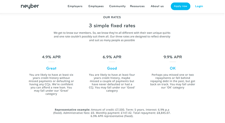The image size is (225, 123).
Task: Click the Great category description paragraph
Action: point(51,84)
